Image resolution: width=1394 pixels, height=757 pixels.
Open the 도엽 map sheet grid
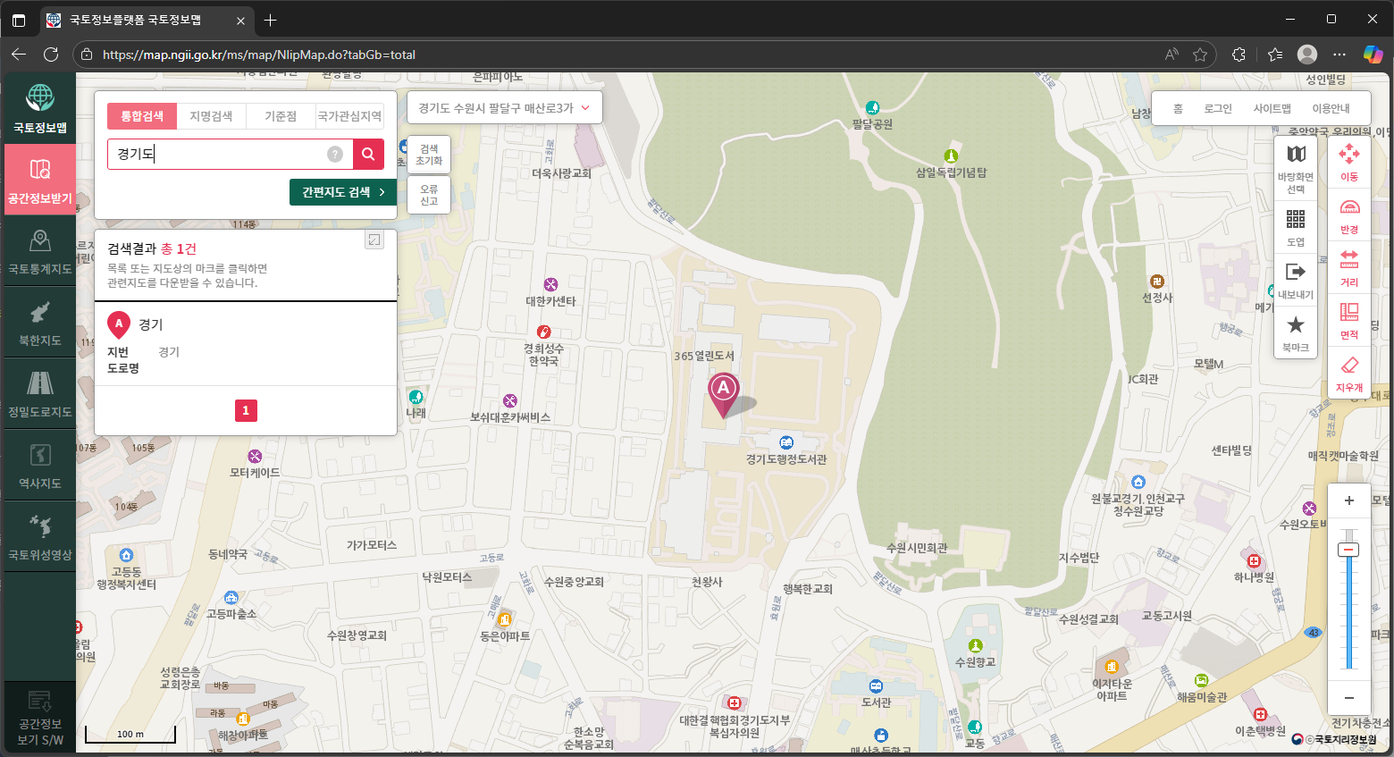pos(1296,226)
